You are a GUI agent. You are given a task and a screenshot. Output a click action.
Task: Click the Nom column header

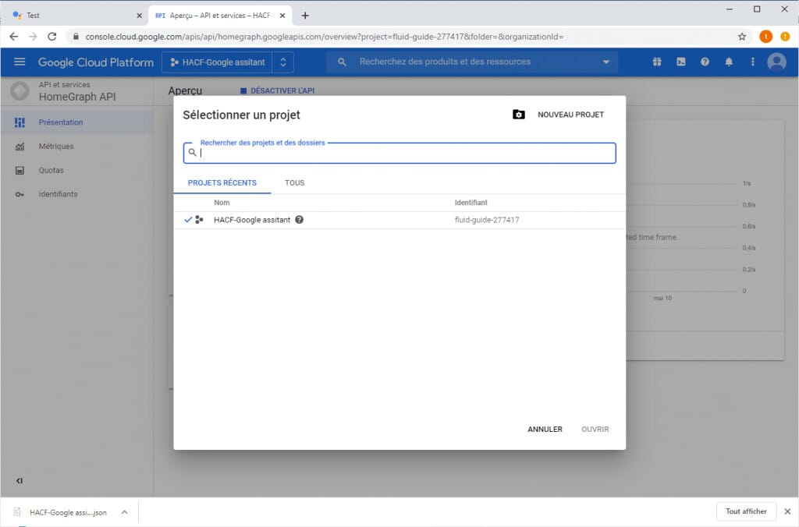(x=222, y=203)
